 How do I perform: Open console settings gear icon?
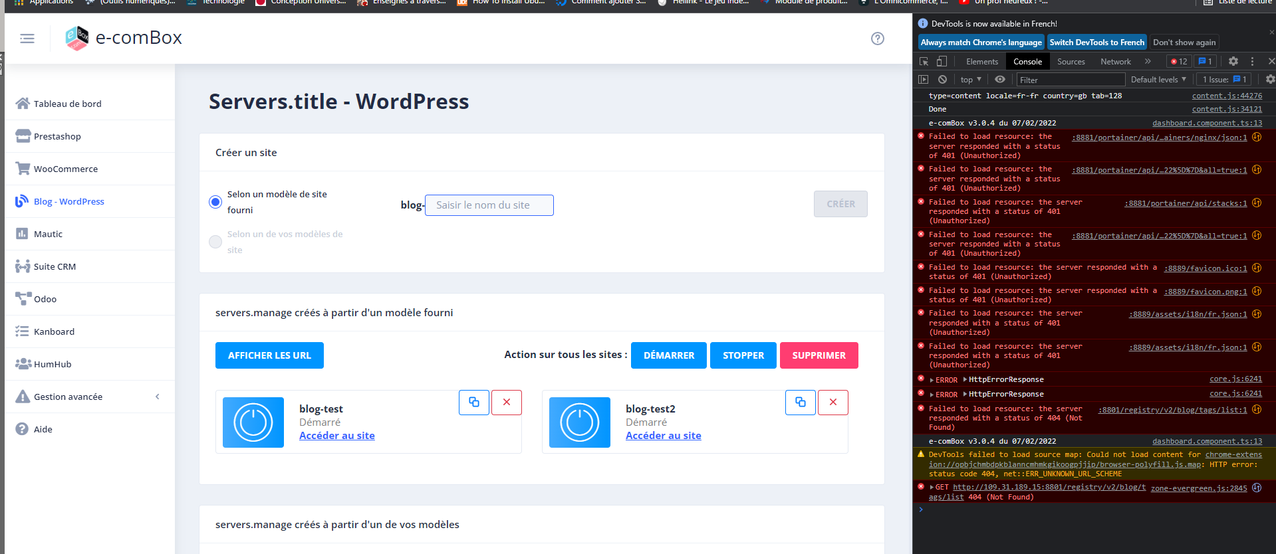(x=1270, y=79)
